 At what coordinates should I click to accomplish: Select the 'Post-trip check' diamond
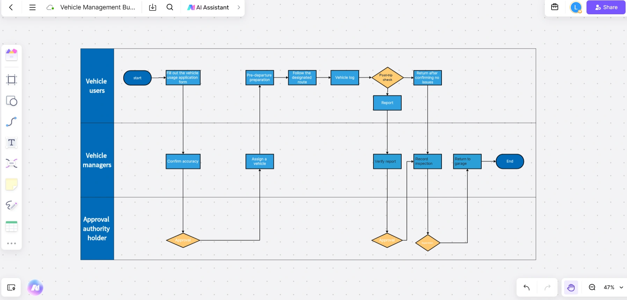387,77
